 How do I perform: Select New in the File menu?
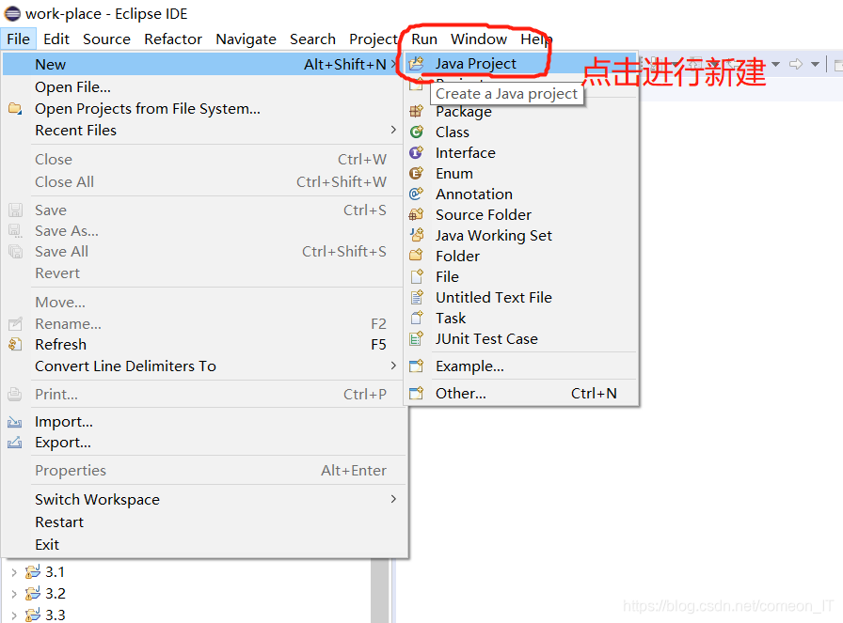tap(203, 65)
